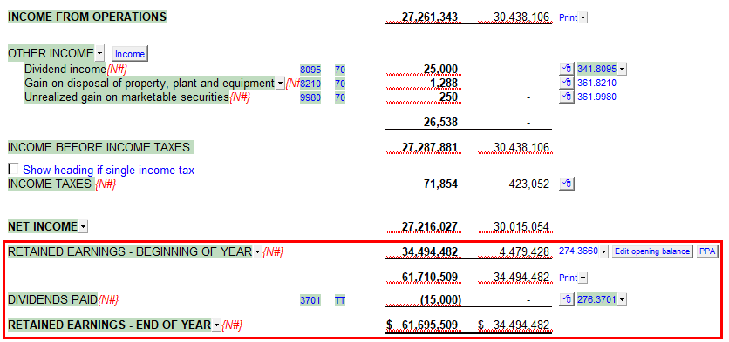Open the 361.8210 reference link

click(x=596, y=83)
